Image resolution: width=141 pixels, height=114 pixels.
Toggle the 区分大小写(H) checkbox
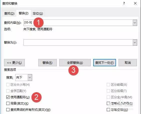[8, 84]
